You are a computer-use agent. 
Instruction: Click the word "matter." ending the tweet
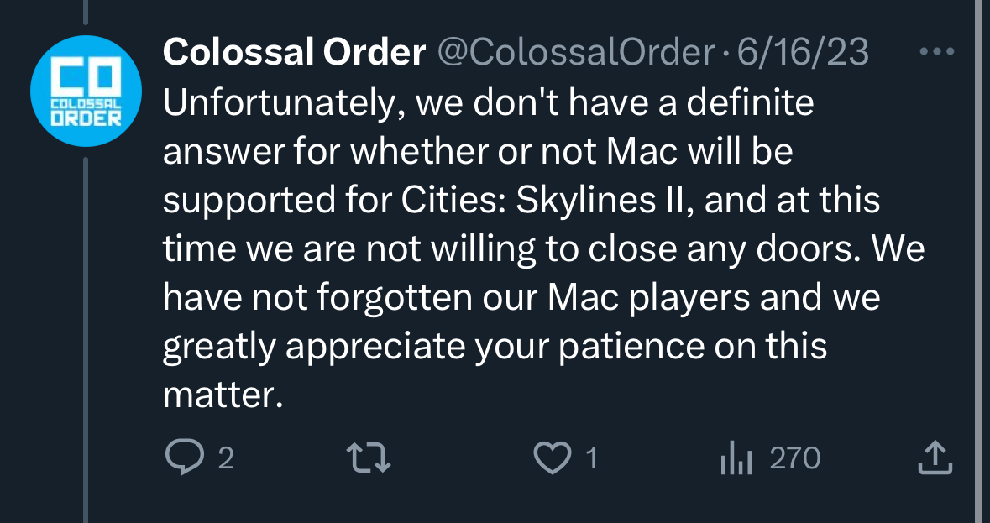(x=219, y=395)
